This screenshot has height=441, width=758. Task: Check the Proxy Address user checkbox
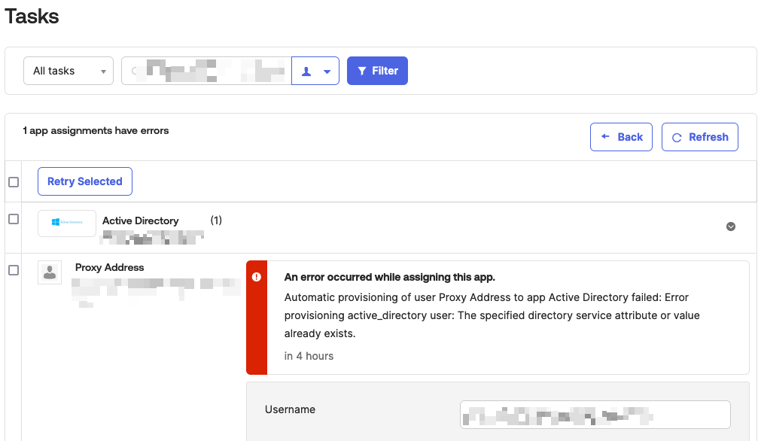(14, 270)
